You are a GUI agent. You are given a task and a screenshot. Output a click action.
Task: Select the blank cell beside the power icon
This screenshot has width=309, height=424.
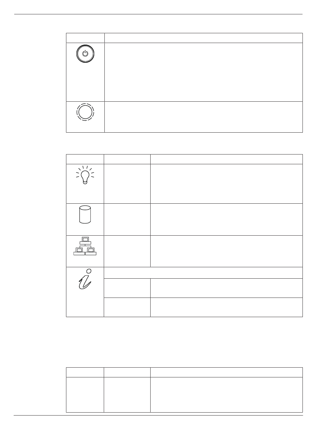[x=204, y=72]
